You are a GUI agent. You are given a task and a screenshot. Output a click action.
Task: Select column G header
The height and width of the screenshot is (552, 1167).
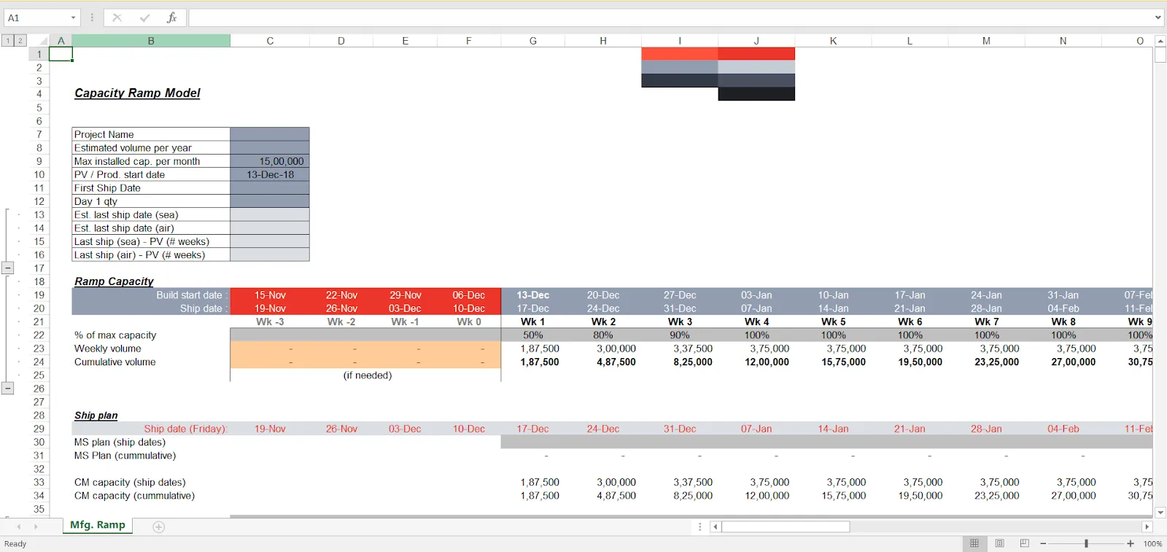click(x=533, y=41)
